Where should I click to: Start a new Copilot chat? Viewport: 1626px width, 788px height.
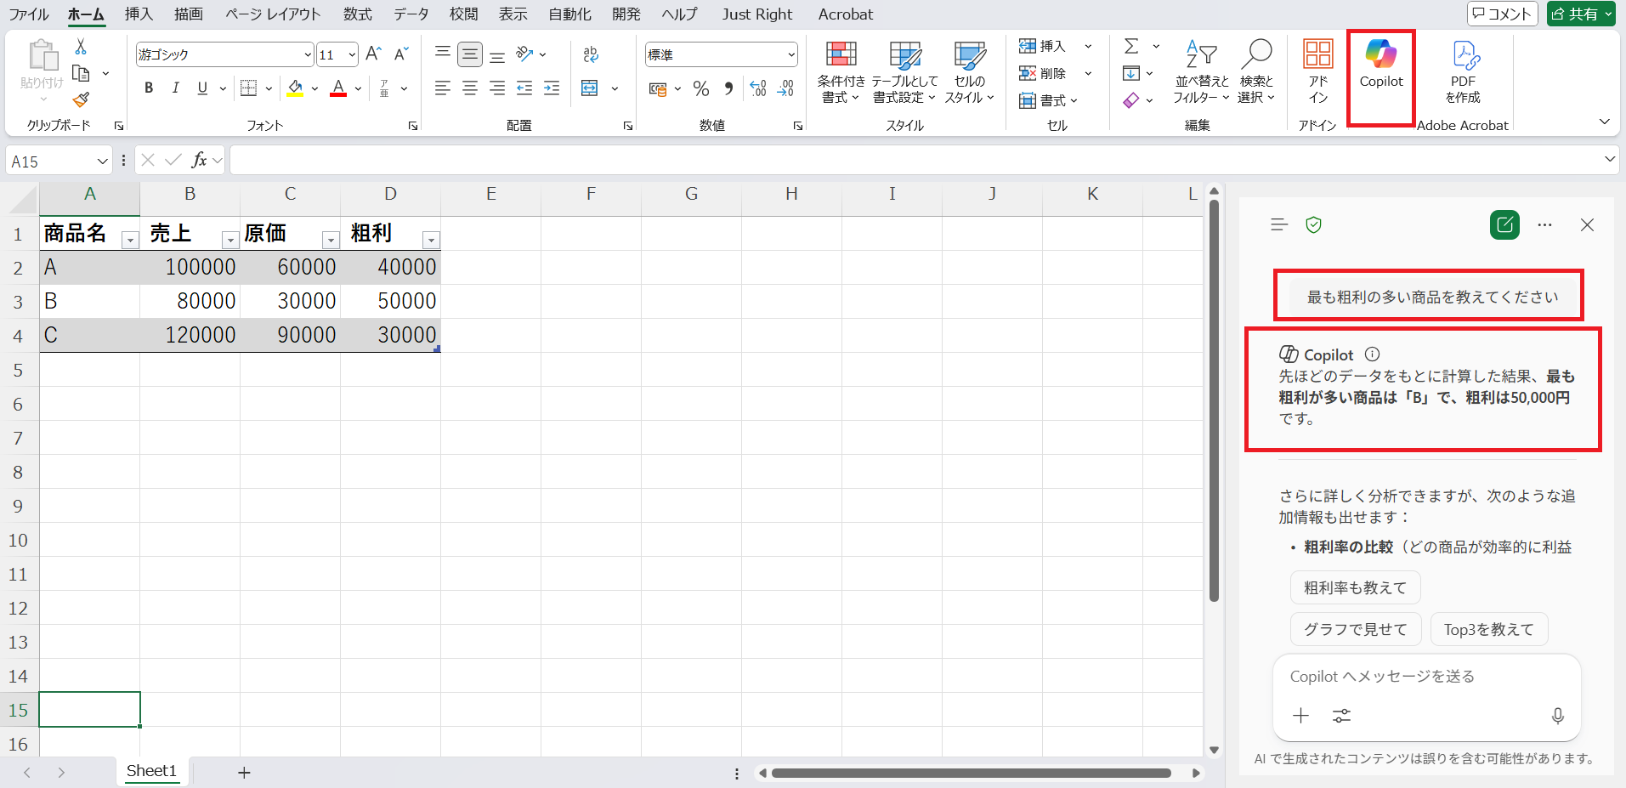point(1504,225)
